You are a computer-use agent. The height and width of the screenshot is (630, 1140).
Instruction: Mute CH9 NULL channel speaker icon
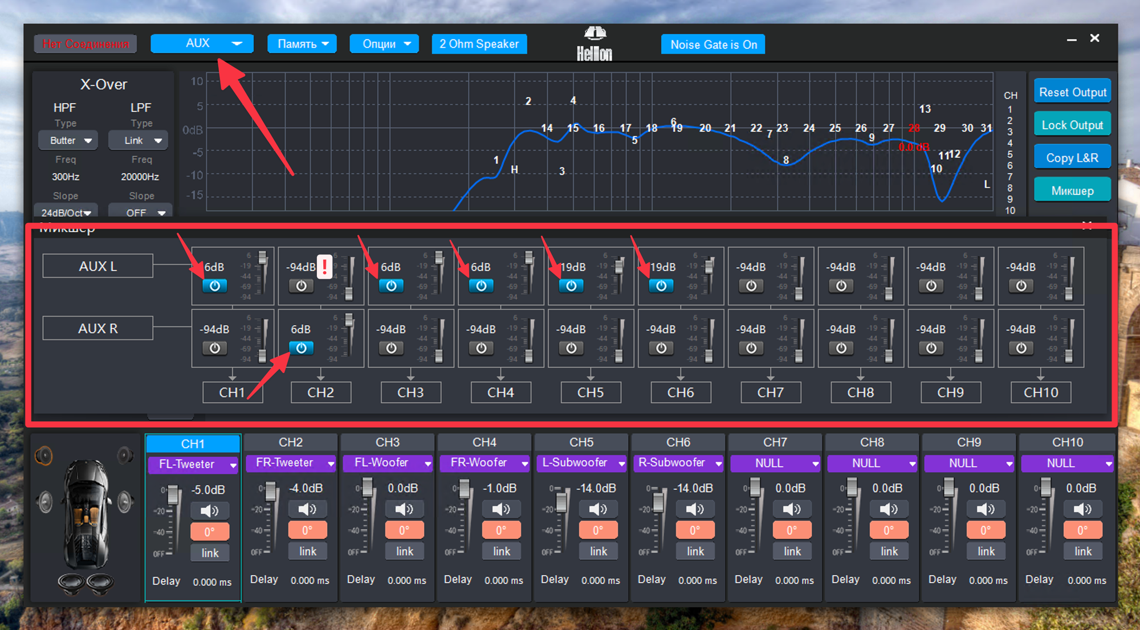[986, 509]
